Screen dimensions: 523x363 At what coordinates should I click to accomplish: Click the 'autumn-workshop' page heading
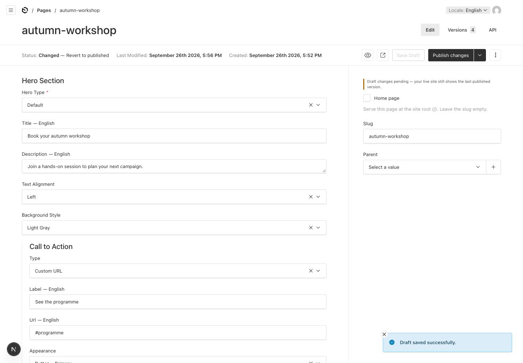[69, 30]
